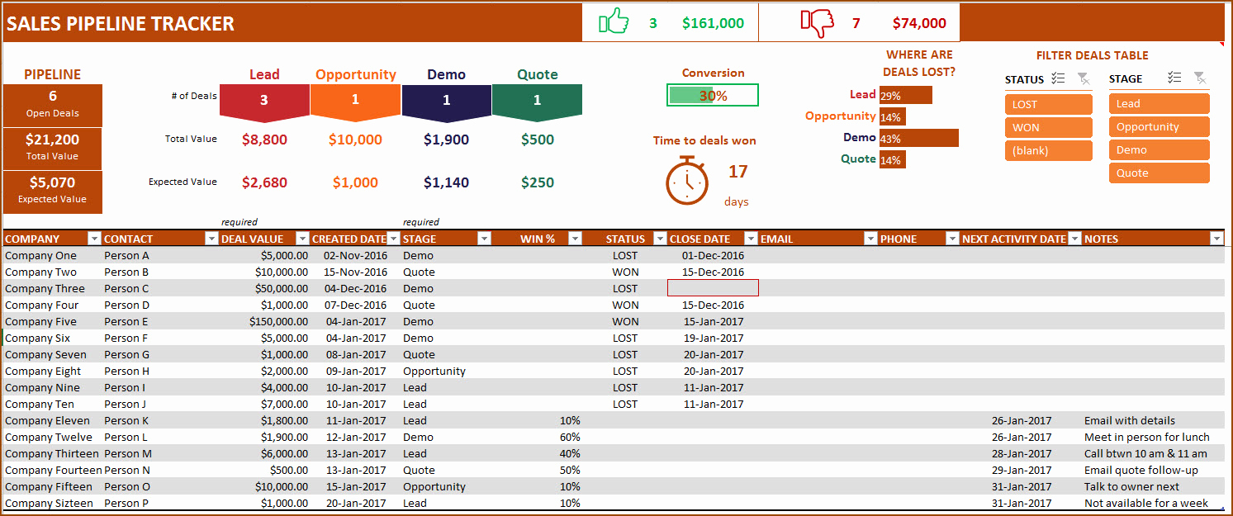Filter deals table by Demo stage
Screen dimensions: 1233x516
tap(1159, 149)
